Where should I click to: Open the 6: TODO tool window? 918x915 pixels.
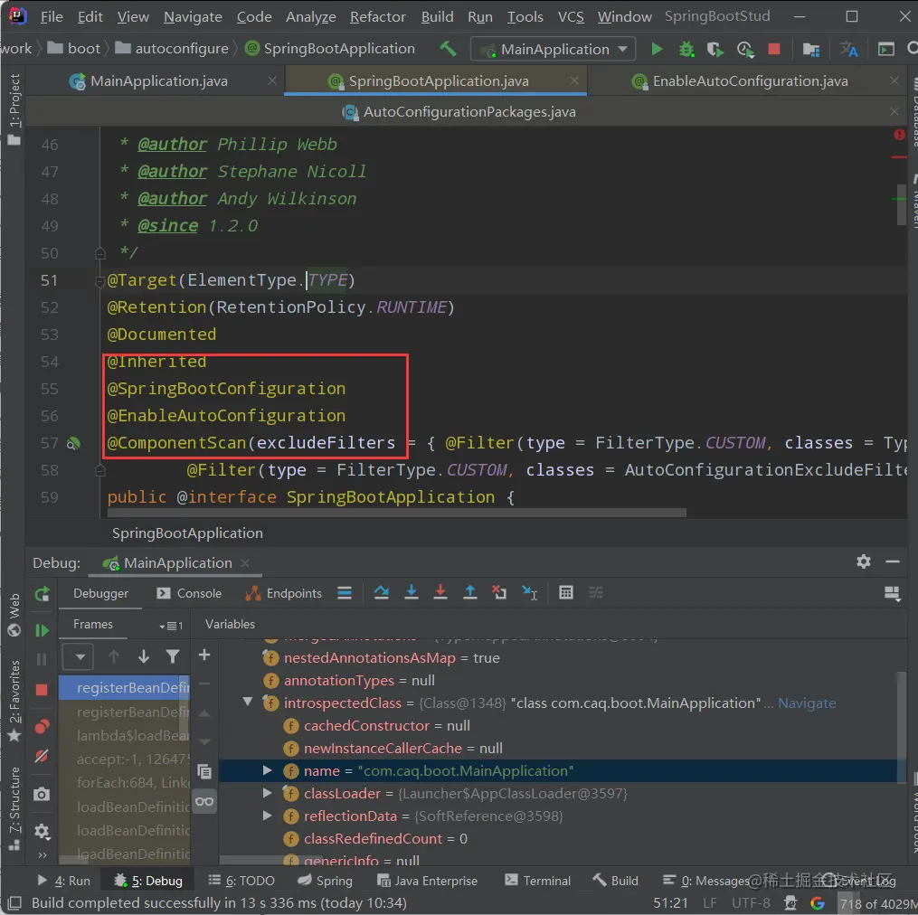(x=241, y=881)
